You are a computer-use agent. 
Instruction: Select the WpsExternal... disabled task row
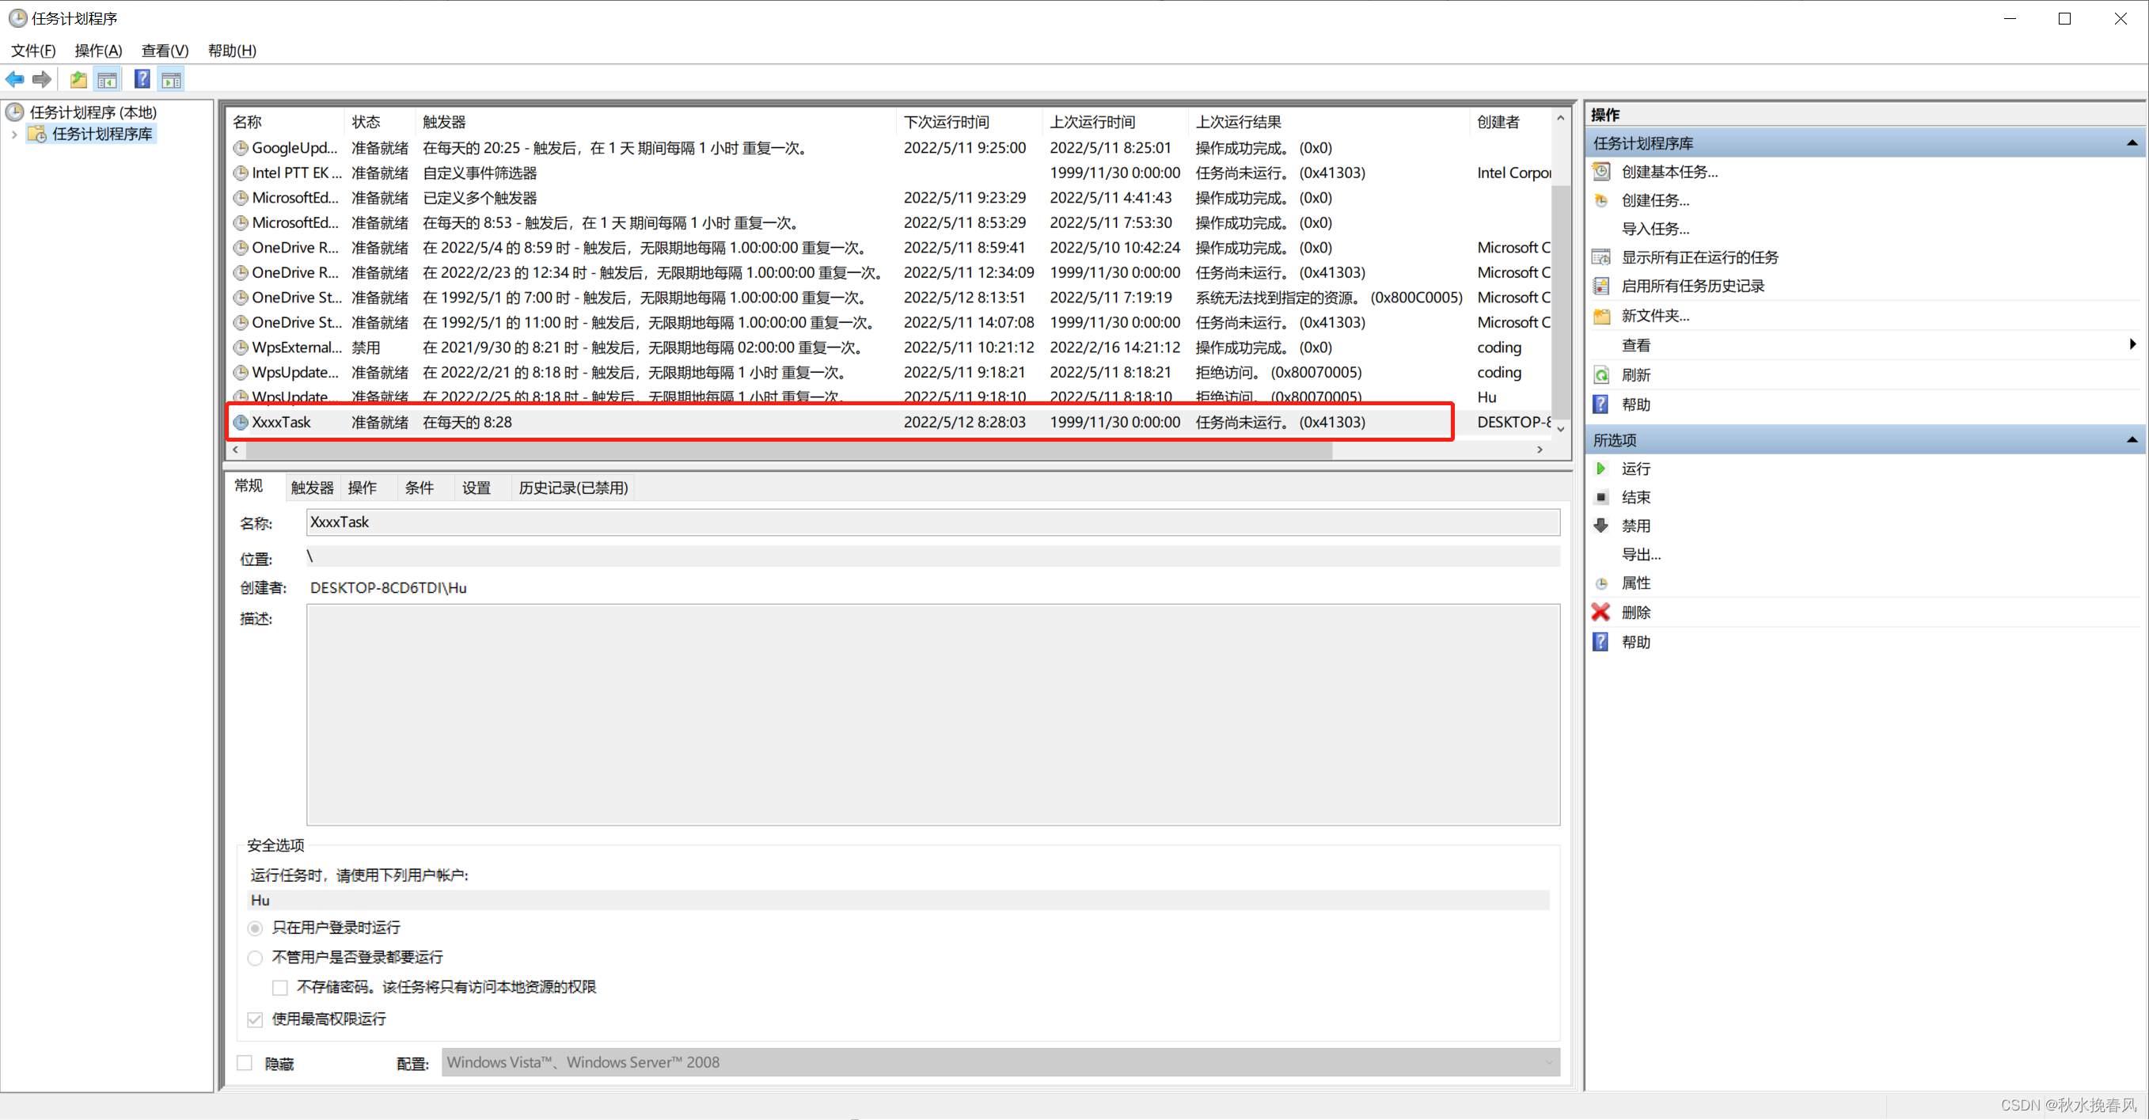888,347
